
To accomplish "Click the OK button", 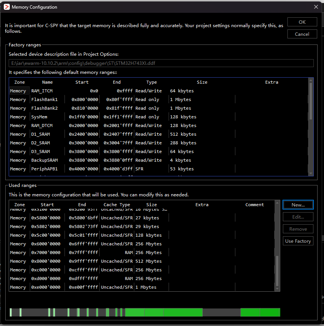I will (302, 22).
